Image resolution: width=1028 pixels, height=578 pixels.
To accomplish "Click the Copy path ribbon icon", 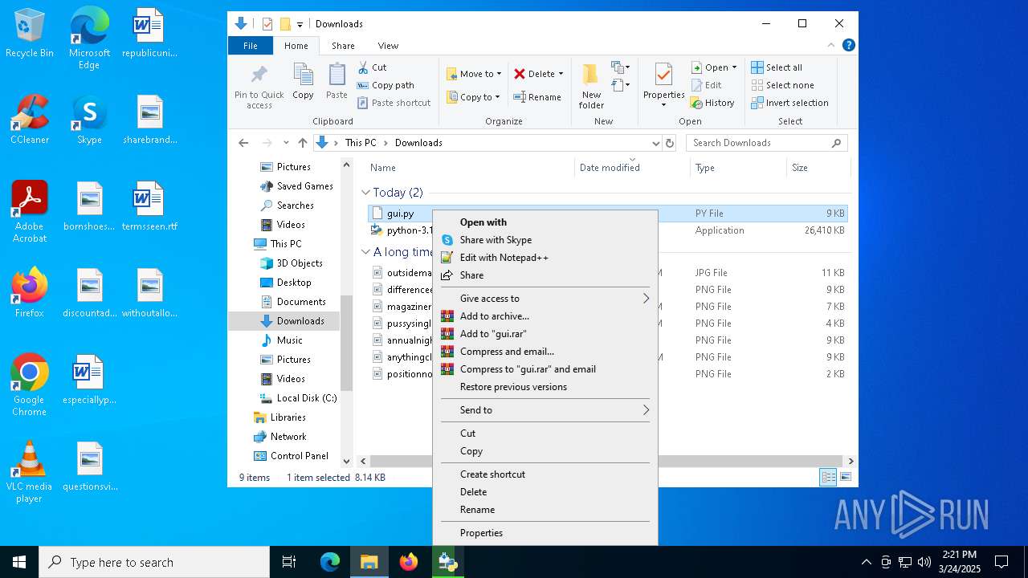I will (x=363, y=85).
